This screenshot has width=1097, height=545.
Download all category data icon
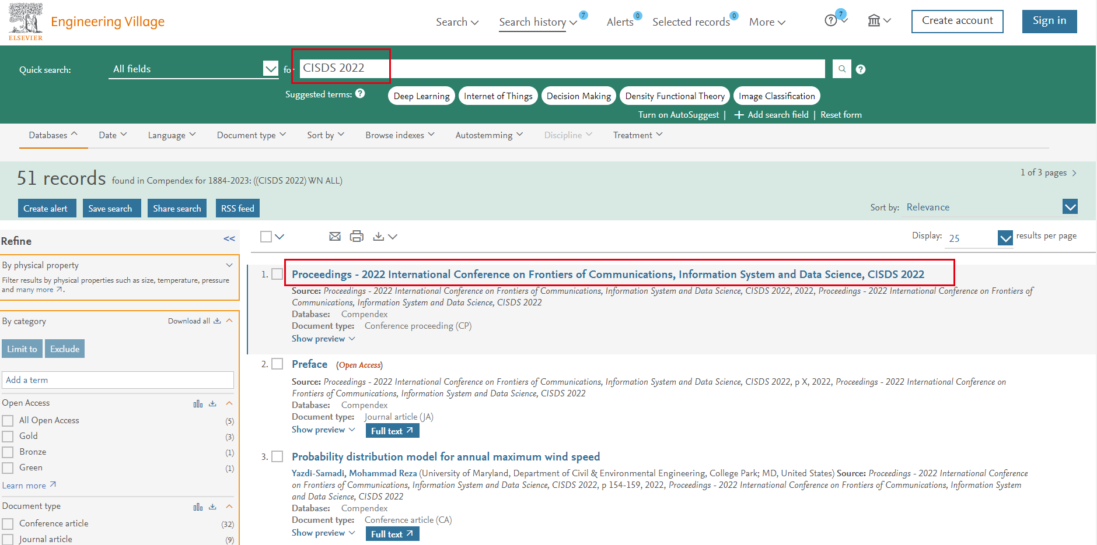click(217, 321)
